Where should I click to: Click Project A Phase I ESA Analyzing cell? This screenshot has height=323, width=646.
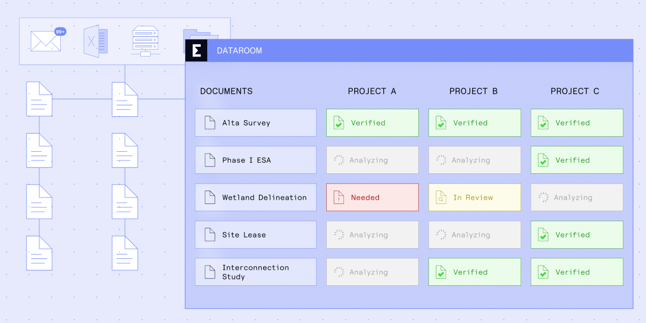point(373,160)
